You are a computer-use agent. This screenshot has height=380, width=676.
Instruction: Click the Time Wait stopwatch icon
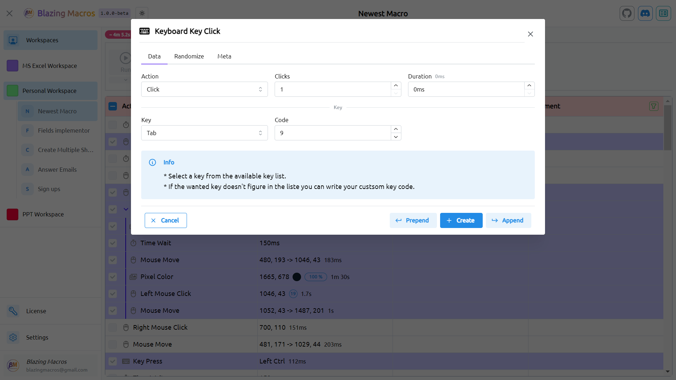click(133, 243)
